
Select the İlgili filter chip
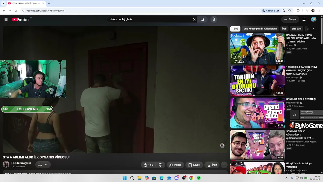click(x=284, y=29)
